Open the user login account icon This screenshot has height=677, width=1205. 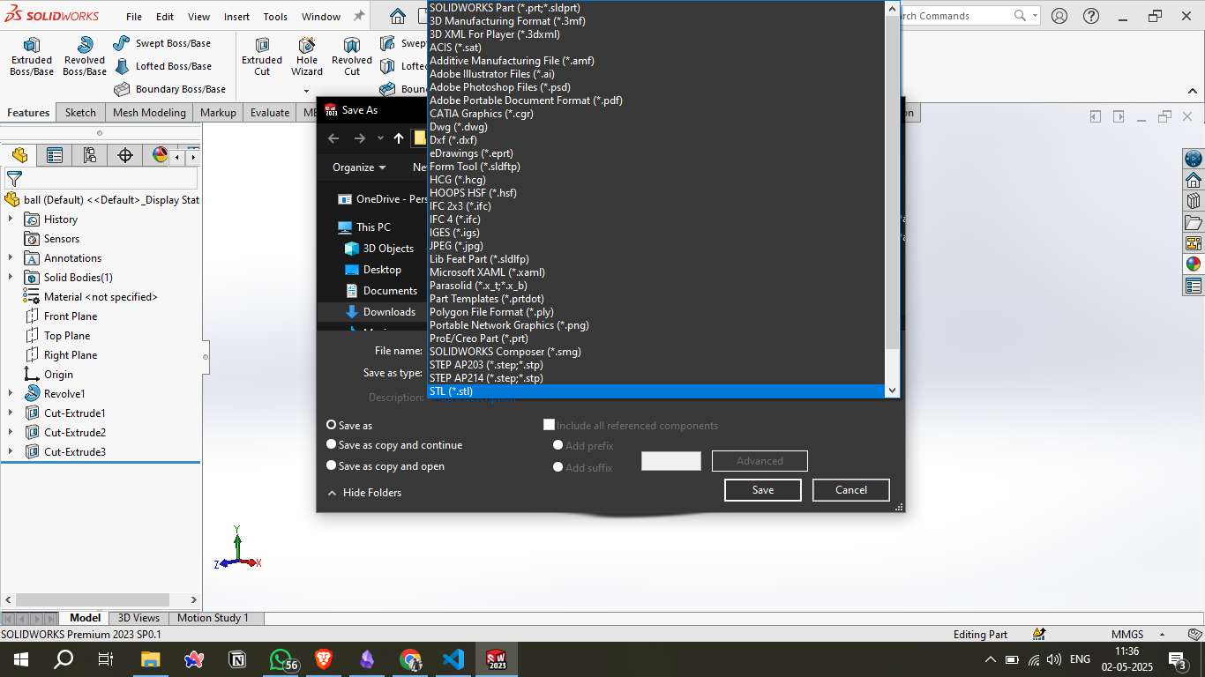(x=1059, y=16)
